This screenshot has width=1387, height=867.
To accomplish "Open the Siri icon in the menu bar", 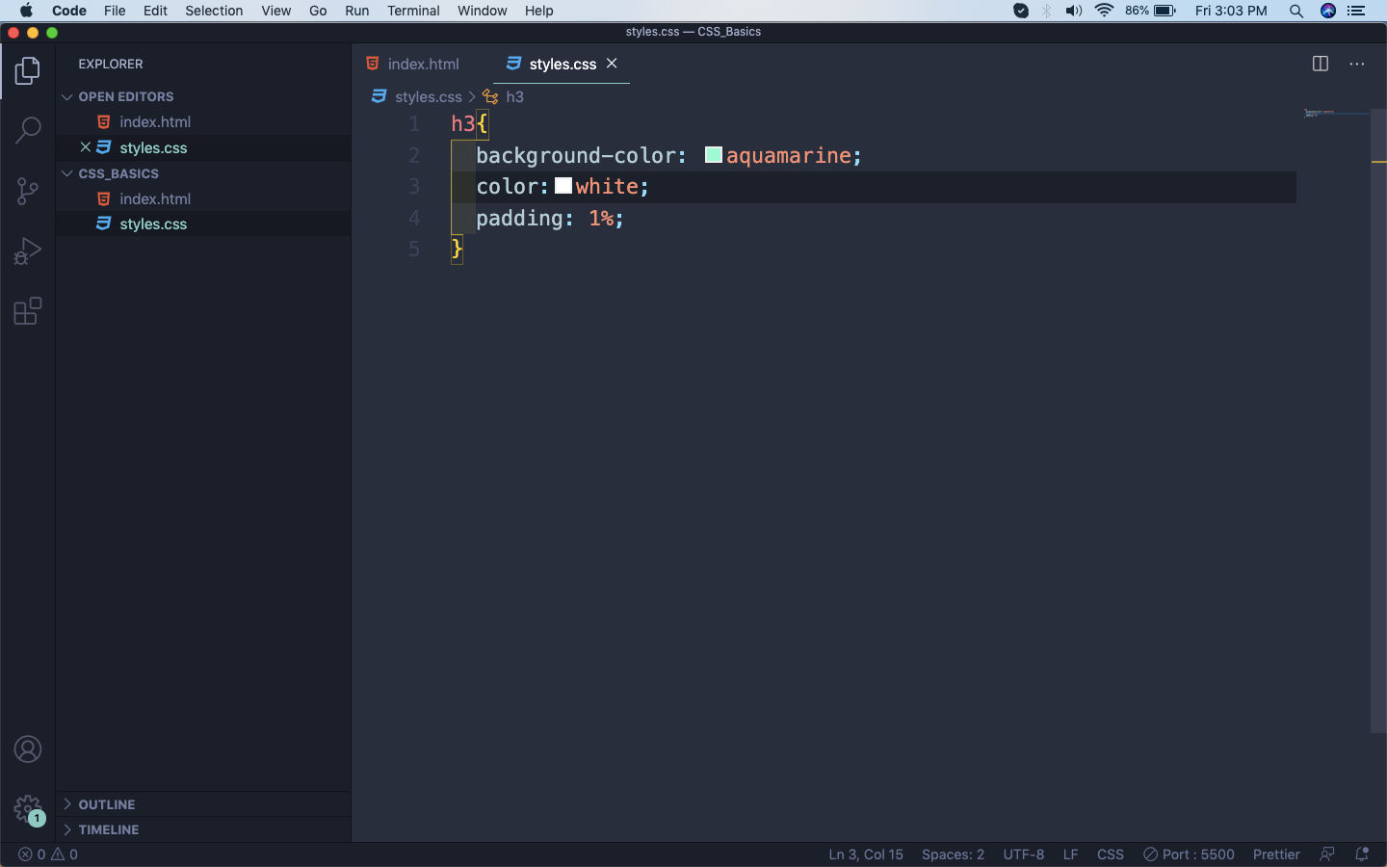I will 1328,11.
